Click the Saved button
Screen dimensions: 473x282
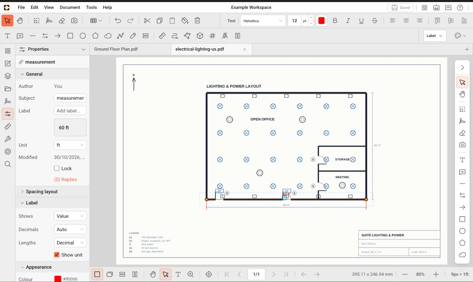(401, 8)
